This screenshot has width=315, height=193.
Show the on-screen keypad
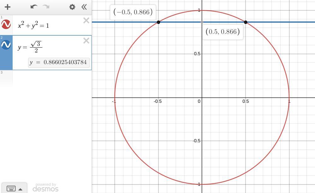tap(11, 189)
